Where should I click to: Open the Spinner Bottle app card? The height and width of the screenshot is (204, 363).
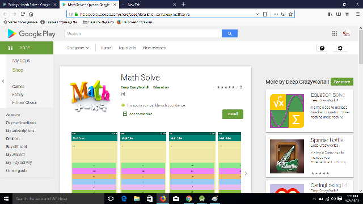point(310,156)
